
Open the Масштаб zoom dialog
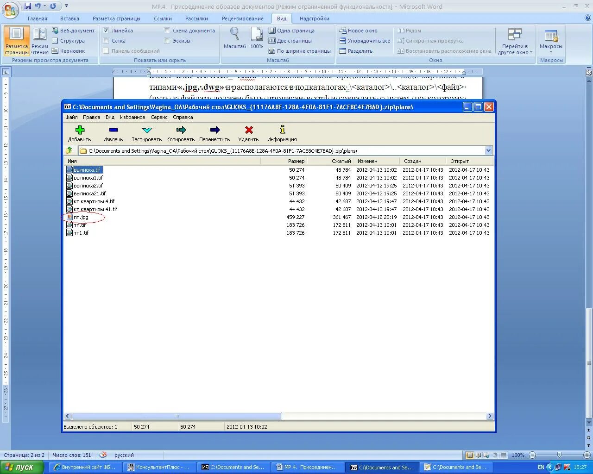(235, 38)
